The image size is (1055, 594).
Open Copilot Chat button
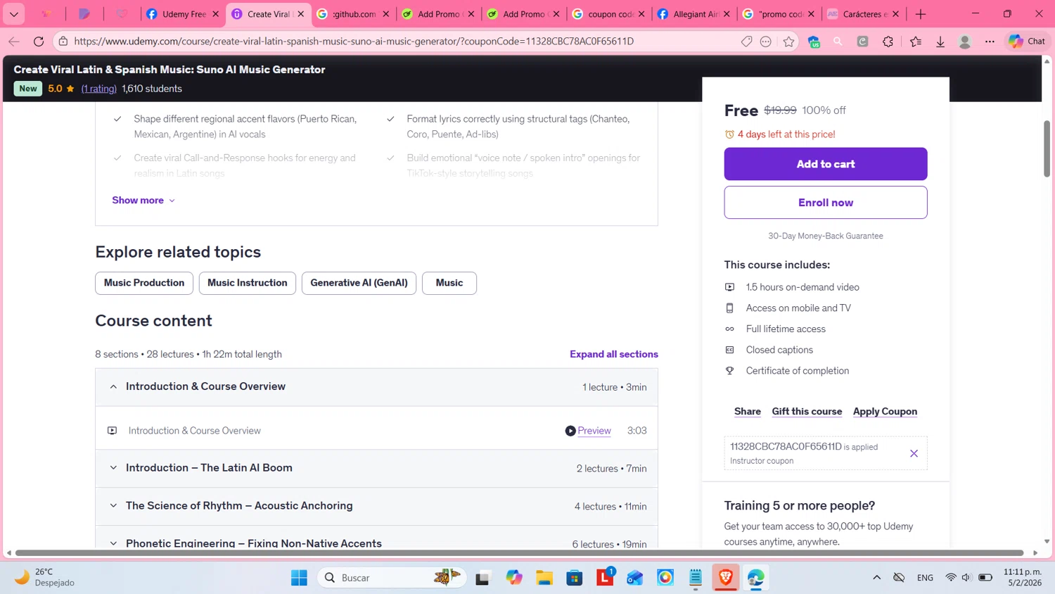[1027, 42]
